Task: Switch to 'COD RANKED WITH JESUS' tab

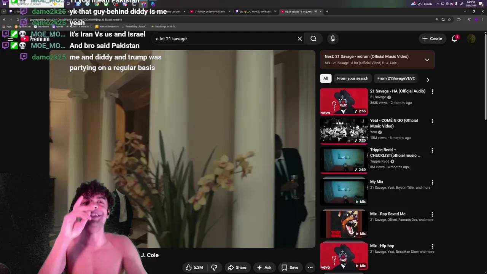Action: 255,11
